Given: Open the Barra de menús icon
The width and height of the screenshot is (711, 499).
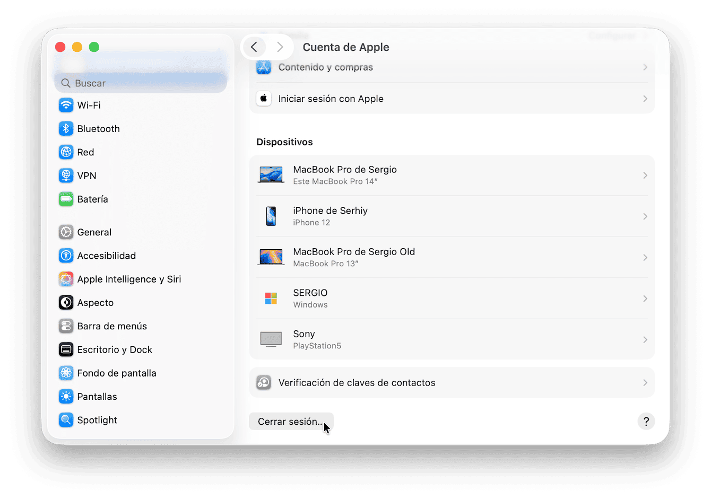Looking at the screenshot, I should pos(66,326).
